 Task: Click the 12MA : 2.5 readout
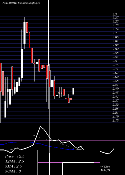pyautogui.click(x=14, y=161)
